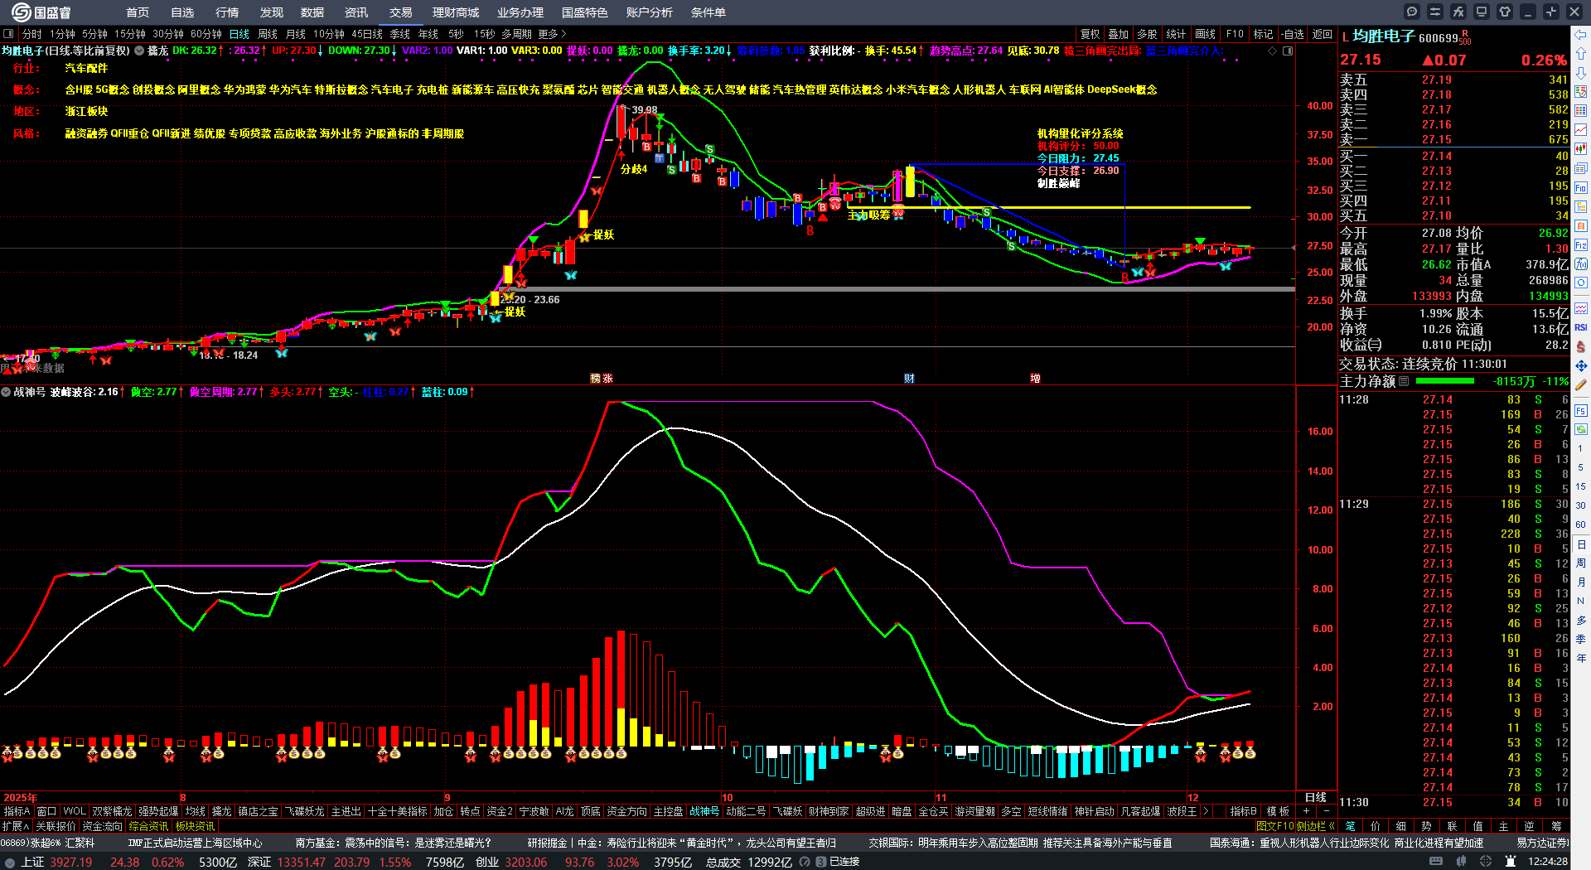Click the minus zoom-out button
The height and width of the screenshot is (870, 1591).
click(1327, 811)
